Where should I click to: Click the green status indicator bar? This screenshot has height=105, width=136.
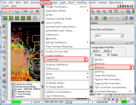16,102
